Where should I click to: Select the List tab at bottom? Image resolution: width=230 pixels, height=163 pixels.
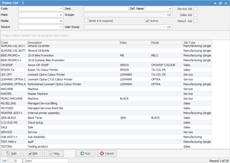[x=5, y=161]
